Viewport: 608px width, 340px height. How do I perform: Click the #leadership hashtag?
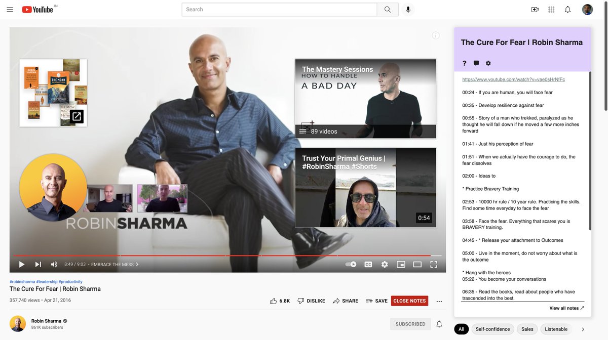click(x=47, y=282)
